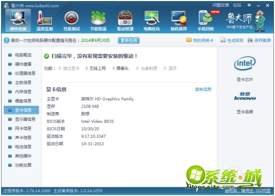The height and width of the screenshot is (196, 275).
Task: Click the 联想 manufacturer value
Action: pyautogui.click(x=85, y=114)
